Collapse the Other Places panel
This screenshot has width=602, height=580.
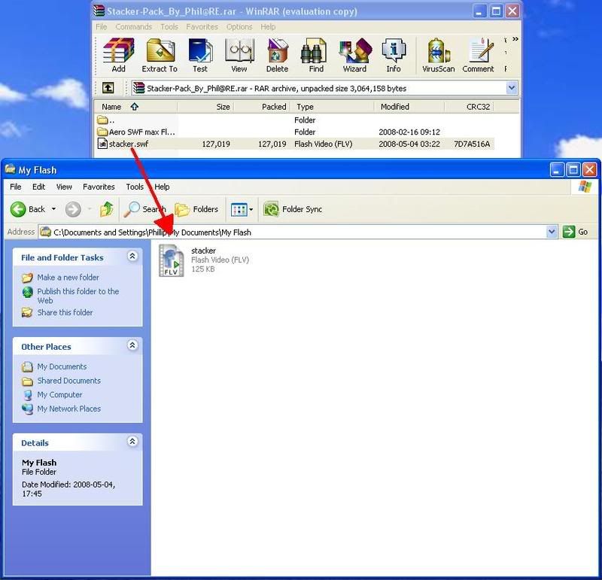click(x=132, y=345)
